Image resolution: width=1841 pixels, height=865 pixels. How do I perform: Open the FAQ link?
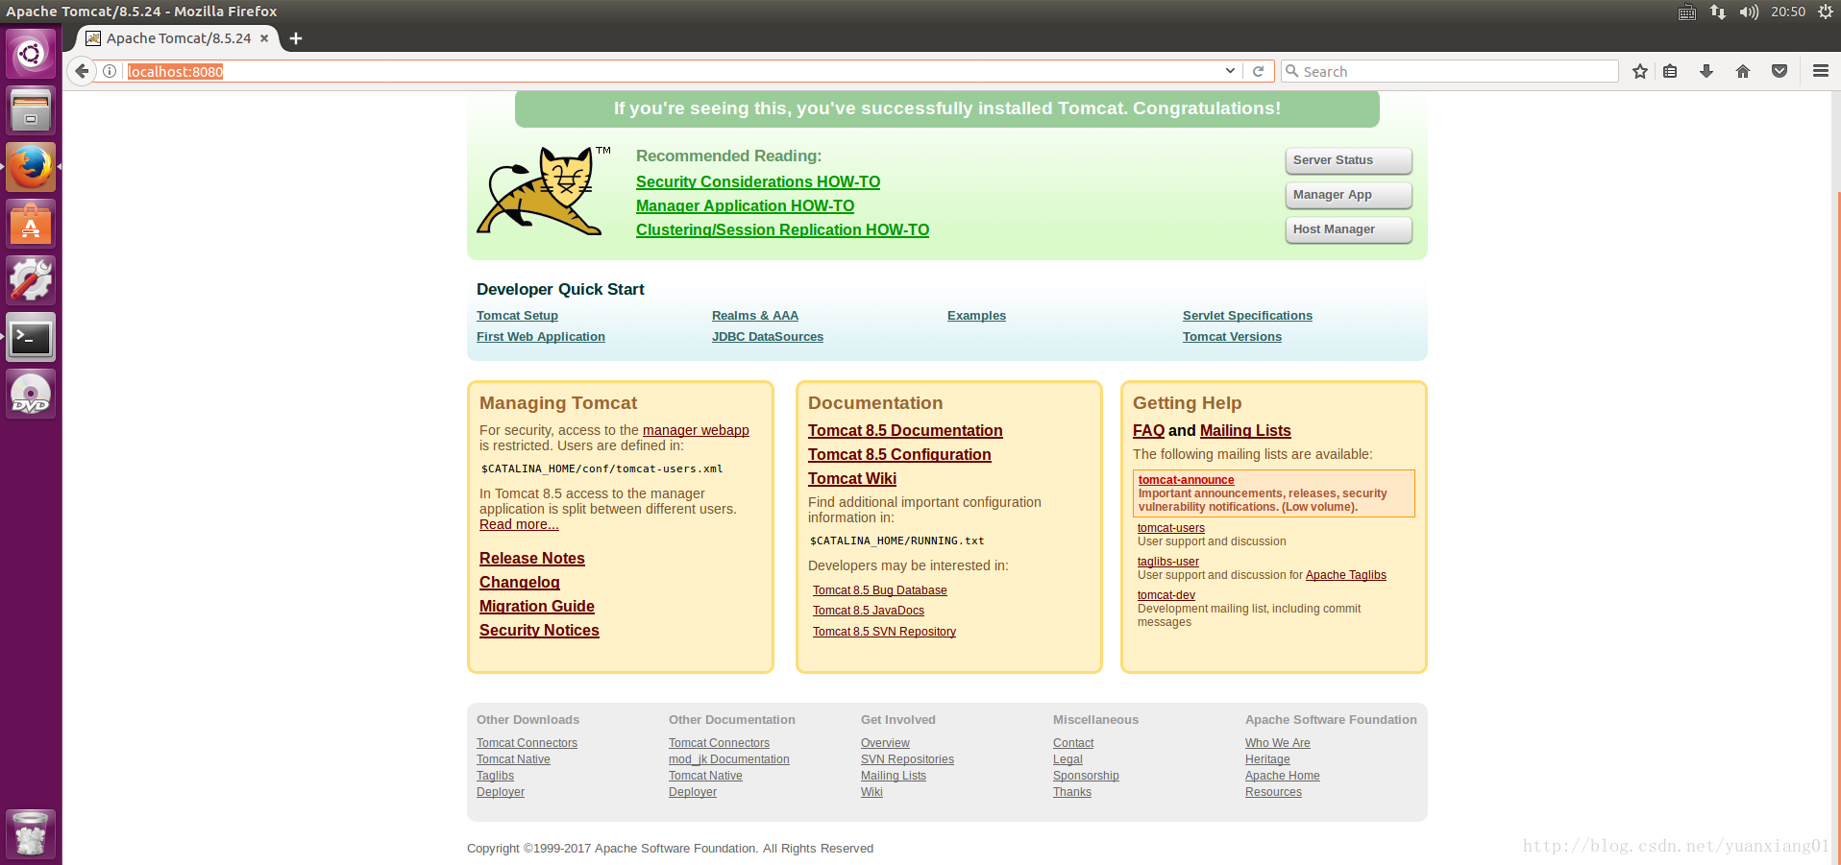[x=1148, y=431]
